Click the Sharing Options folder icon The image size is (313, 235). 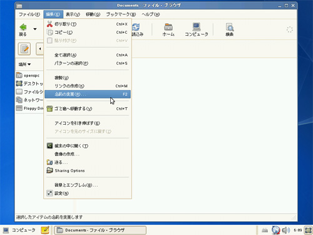tap(49, 170)
